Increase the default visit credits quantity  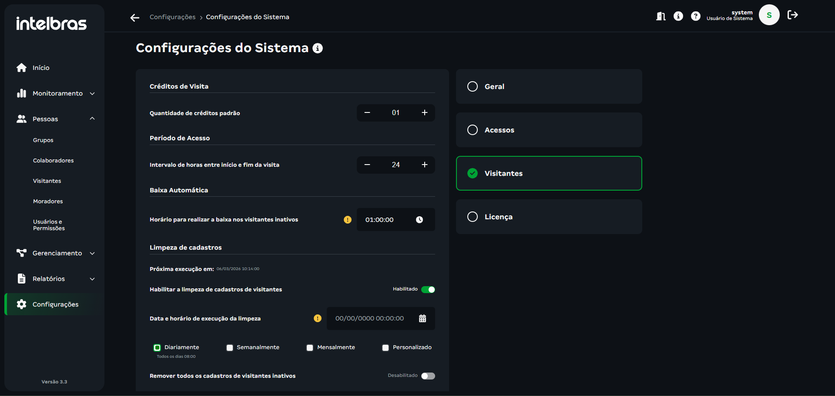click(424, 113)
